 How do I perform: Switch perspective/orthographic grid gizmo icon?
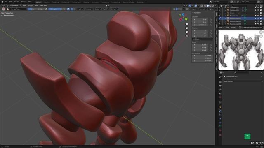pos(187,36)
